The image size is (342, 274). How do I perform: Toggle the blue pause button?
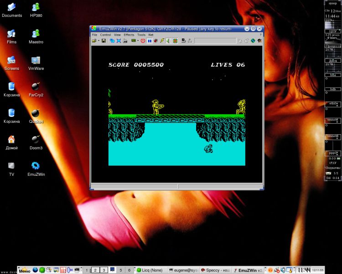click(x=149, y=41)
